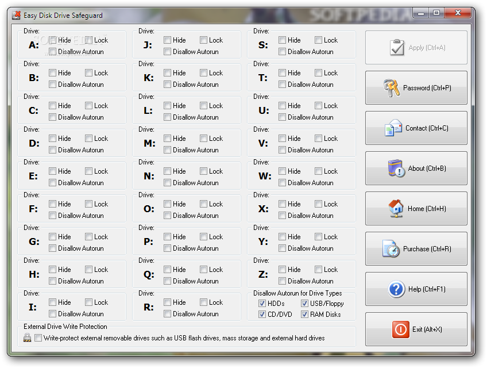Image resolution: width=487 pixels, height=368 pixels.
Task: Check Lock for drive Z:
Action: (318, 270)
